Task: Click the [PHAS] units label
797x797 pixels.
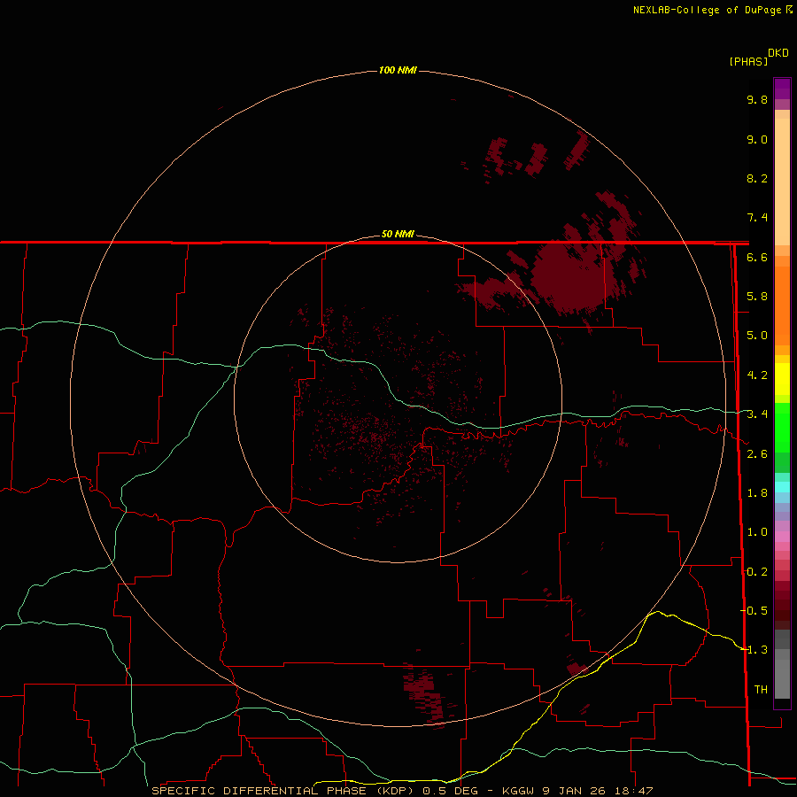Action: (748, 61)
